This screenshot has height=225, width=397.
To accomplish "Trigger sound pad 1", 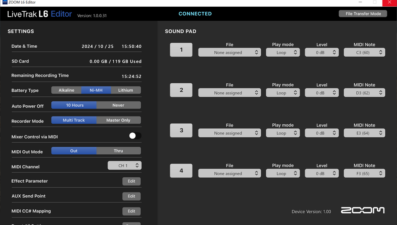I will coord(181,50).
